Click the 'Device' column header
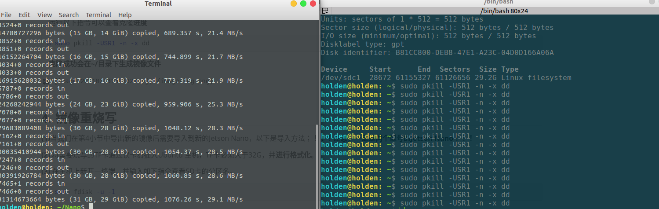 (x=334, y=69)
